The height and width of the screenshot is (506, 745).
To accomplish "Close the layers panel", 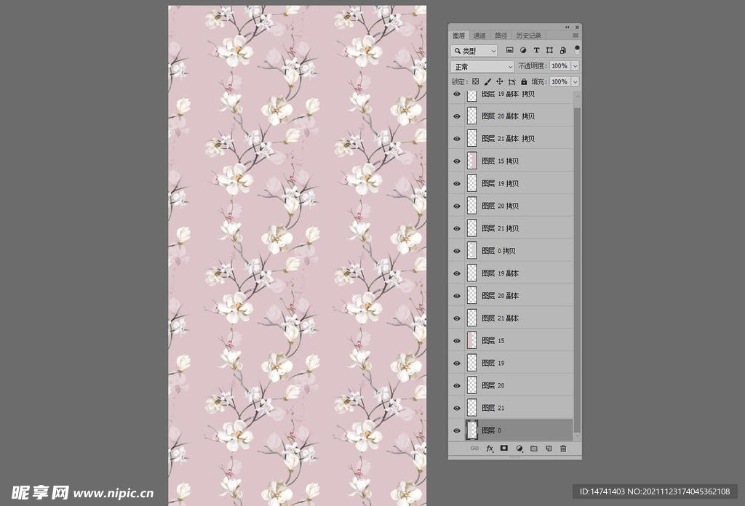I will coord(577,28).
